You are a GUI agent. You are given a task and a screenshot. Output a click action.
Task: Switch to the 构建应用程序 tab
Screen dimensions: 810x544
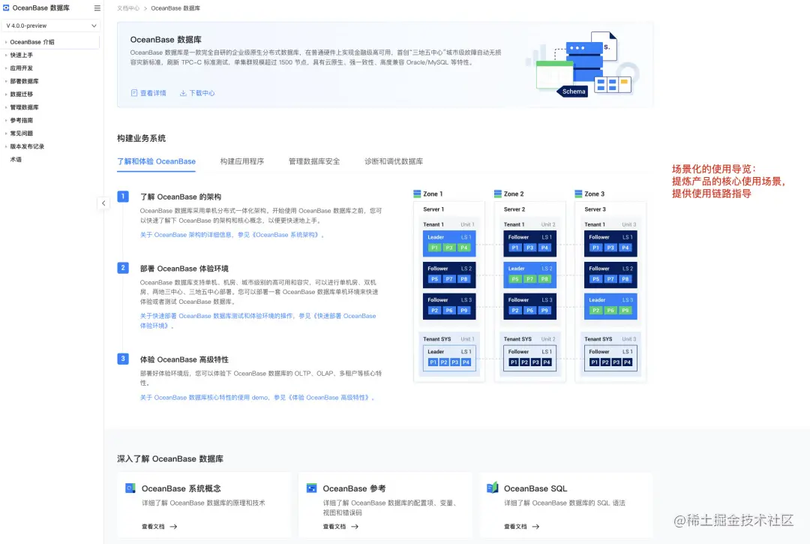click(241, 162)
